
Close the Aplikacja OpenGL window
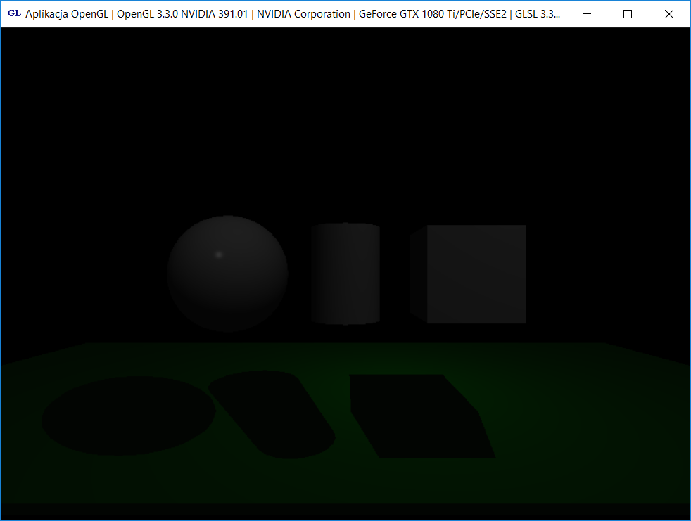click(x=668, y=14)
